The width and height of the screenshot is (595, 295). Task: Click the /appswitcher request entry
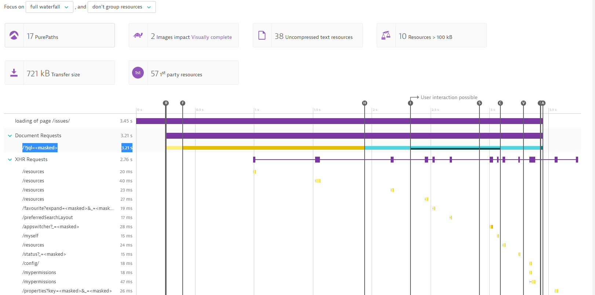coord(51,227)
